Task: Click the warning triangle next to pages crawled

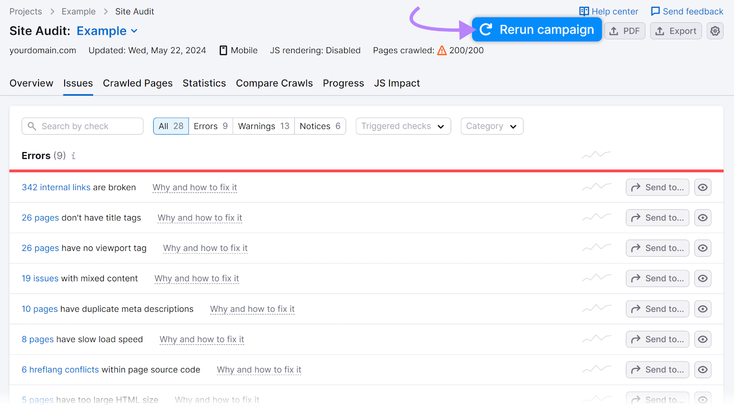Action: [442, 50]
